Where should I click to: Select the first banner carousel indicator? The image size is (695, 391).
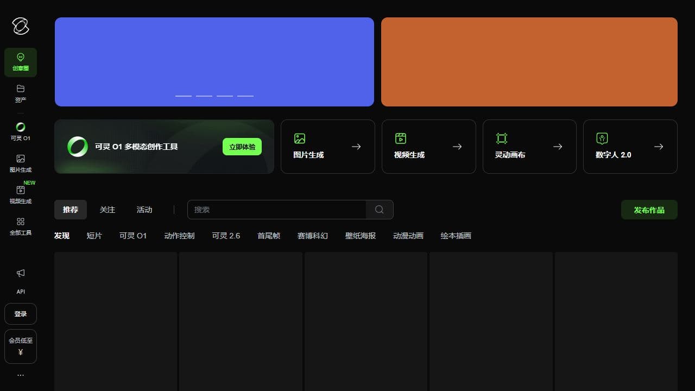click(x=184, y=96)
